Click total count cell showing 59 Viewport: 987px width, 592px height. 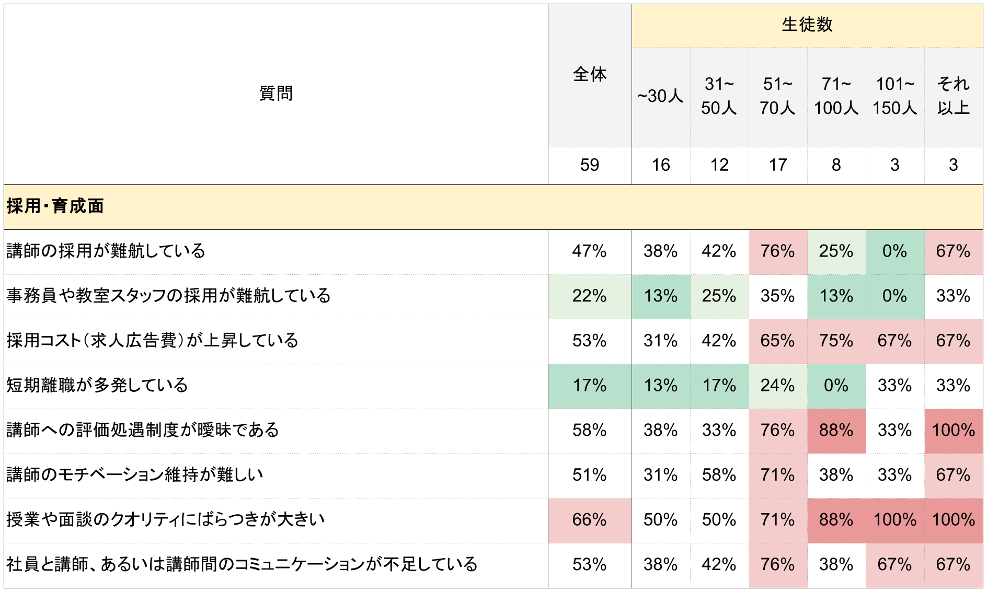click(x=589, y=165)
